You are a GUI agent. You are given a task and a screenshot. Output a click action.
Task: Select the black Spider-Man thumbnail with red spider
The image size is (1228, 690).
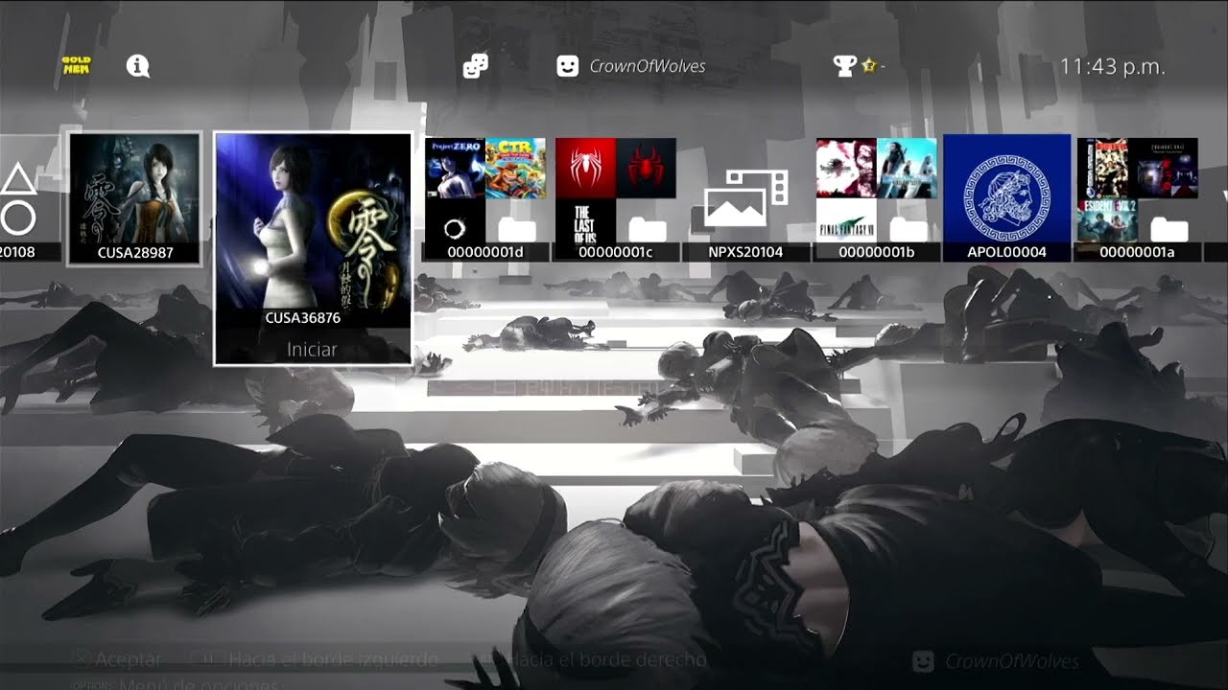[647, 168]
